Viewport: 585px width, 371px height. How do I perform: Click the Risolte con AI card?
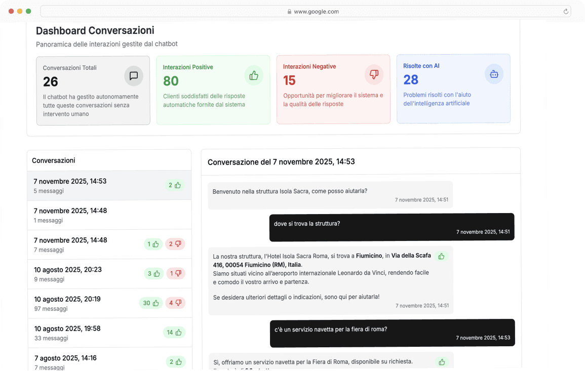pos(454,89)
